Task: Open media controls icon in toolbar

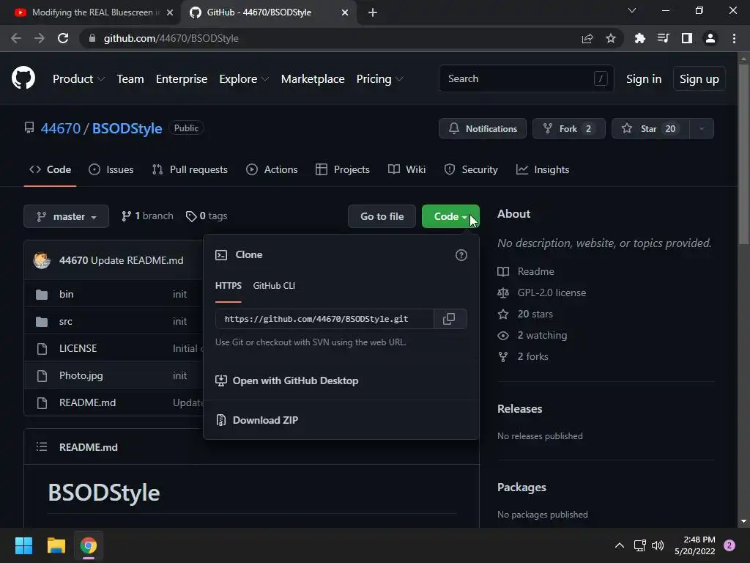Action: coord(663,38)
